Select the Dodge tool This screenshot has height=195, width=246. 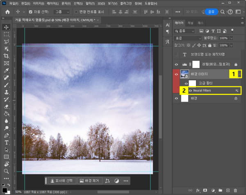(x=6, y=128)
